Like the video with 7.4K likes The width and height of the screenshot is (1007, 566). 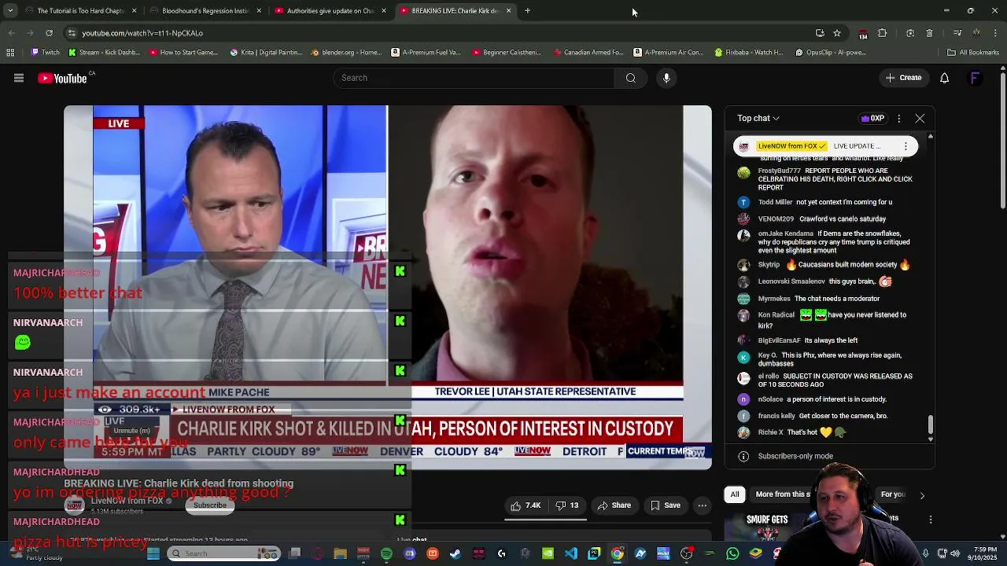click(x=526, y=505)
